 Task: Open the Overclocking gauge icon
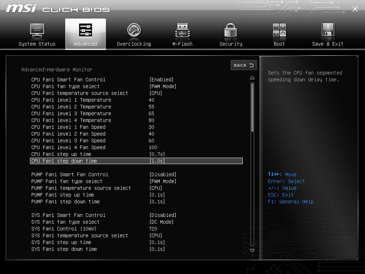pos(134,30)
